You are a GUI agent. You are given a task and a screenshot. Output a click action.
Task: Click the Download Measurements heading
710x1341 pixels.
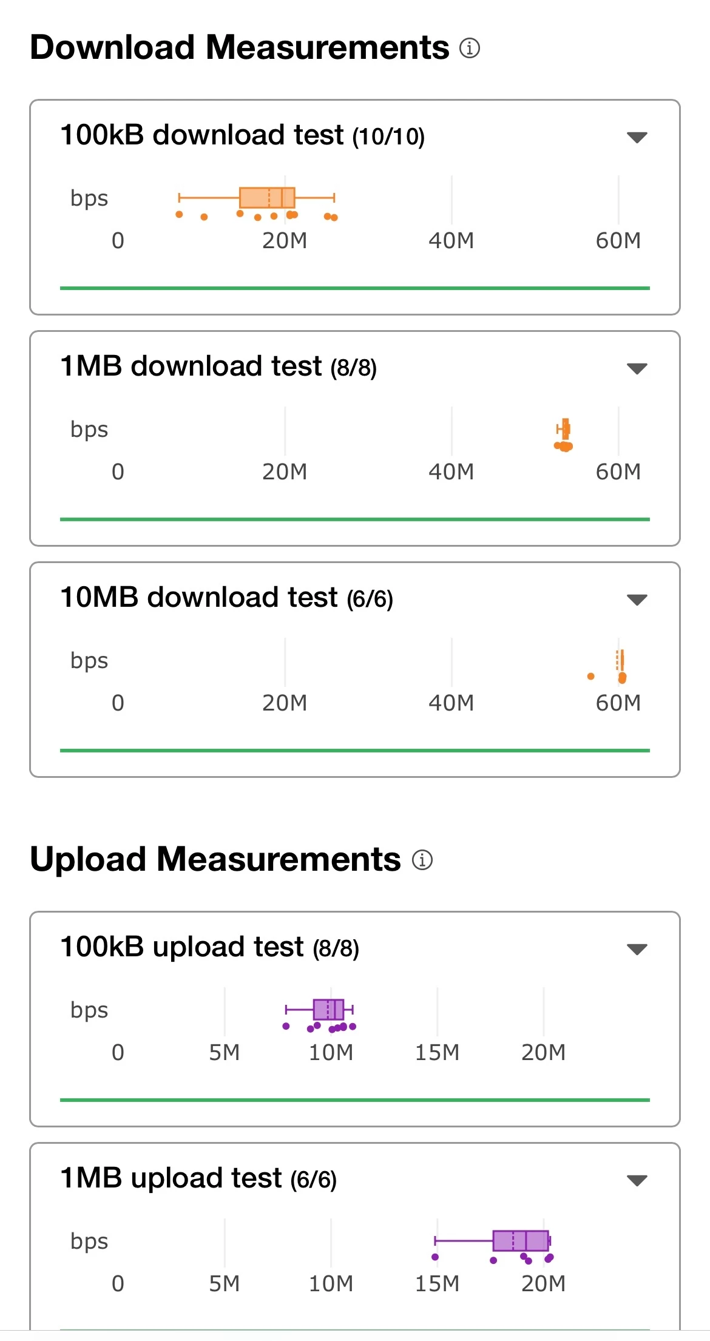(240, 47)
